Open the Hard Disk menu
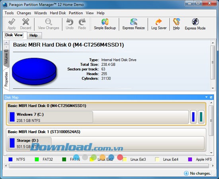The height and width of the screenshot is (179, 219). (58, 13)
